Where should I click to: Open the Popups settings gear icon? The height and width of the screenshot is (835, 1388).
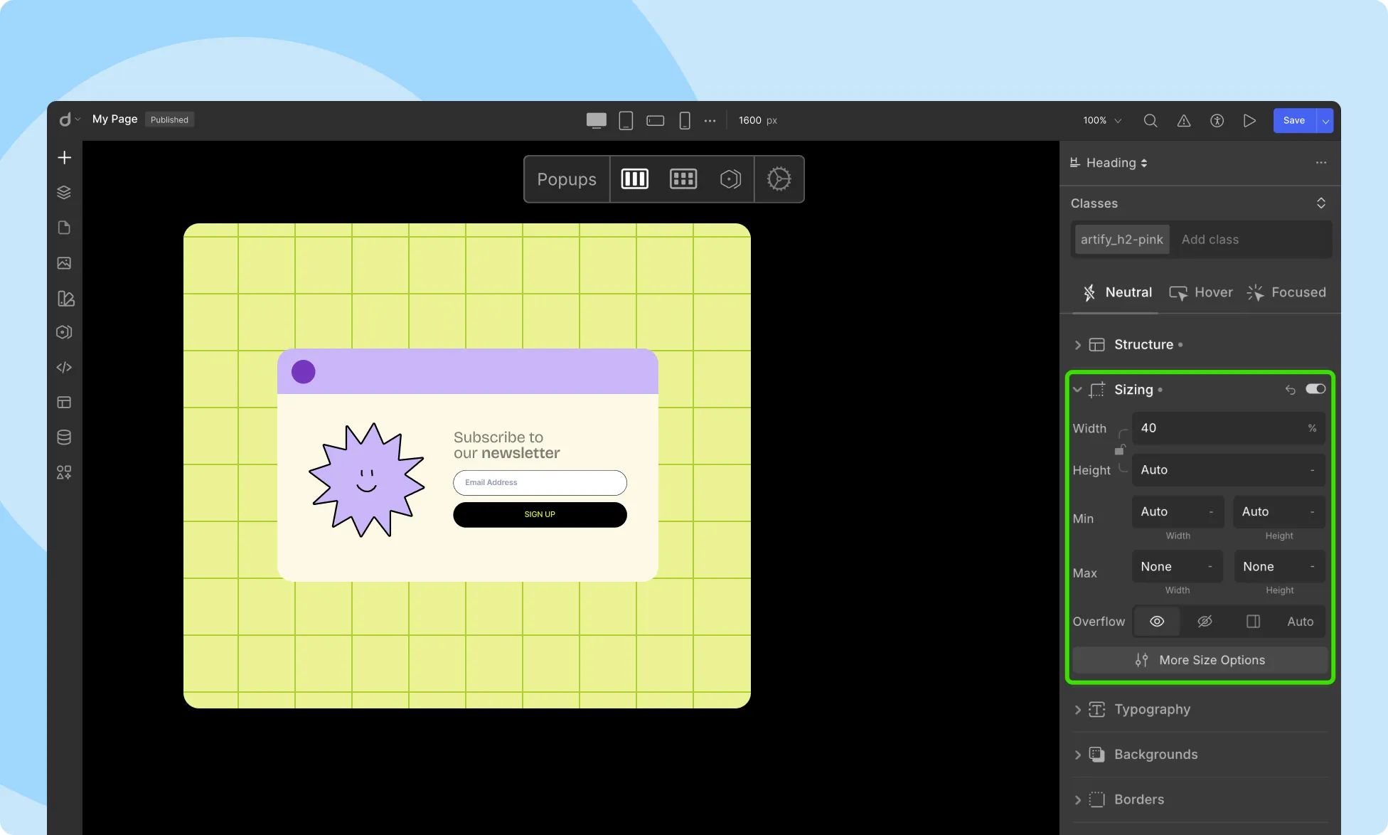[779, 179]
